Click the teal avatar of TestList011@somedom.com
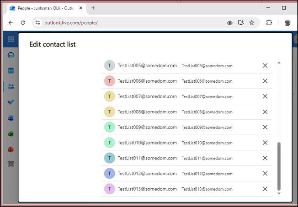The width and height of the screenshot is (298, 207). 110,158
